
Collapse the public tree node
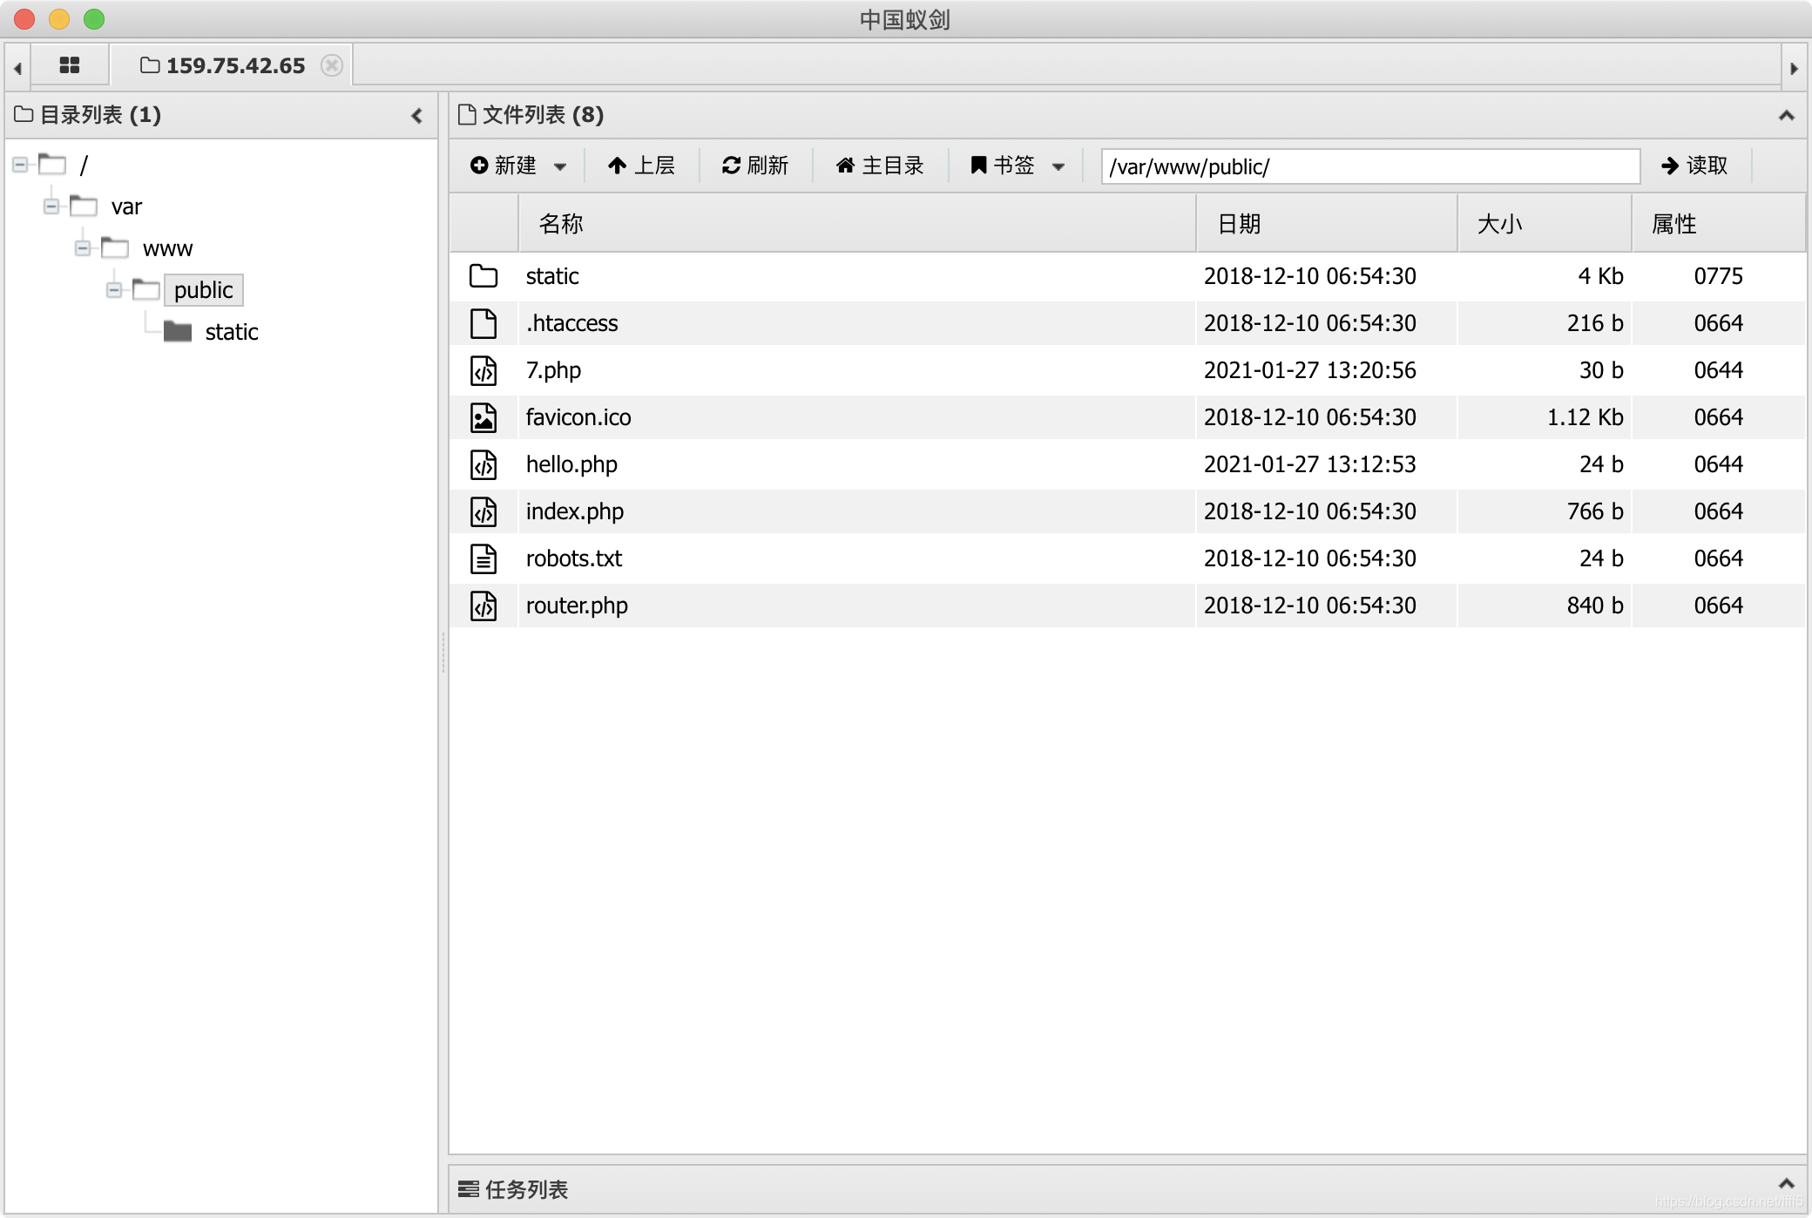[x=114, y=290]
